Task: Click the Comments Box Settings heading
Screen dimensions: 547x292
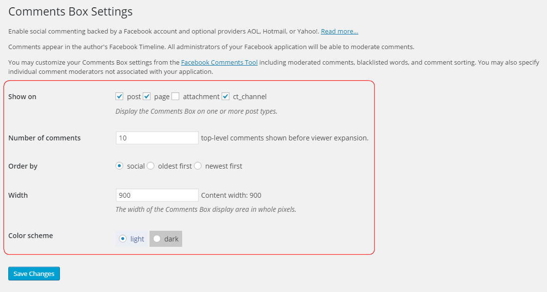Action: (x=71, y=12)
